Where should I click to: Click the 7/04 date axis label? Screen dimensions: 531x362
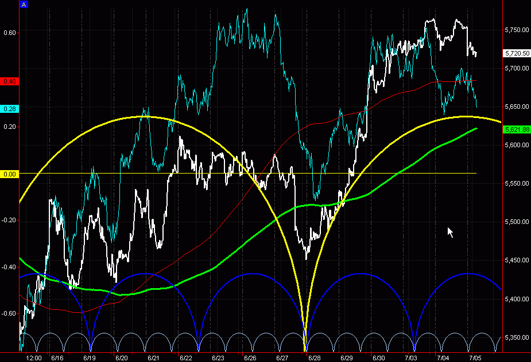coord(443,359)
